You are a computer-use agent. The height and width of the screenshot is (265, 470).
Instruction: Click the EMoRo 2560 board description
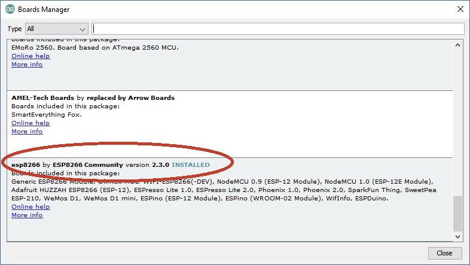(95, 47)
